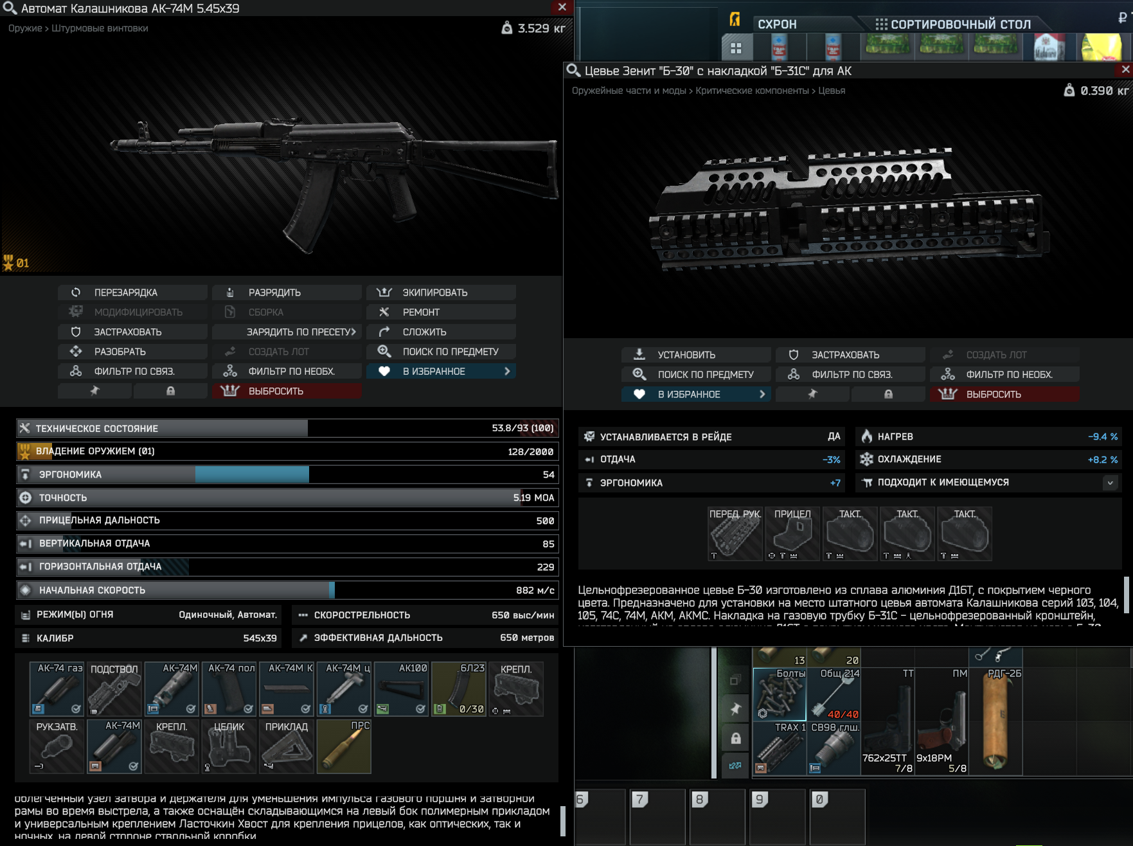
Task: Click ЗАСТРАХОВАТЬ in the AK-74M window
Action: [x=132, y=332]
